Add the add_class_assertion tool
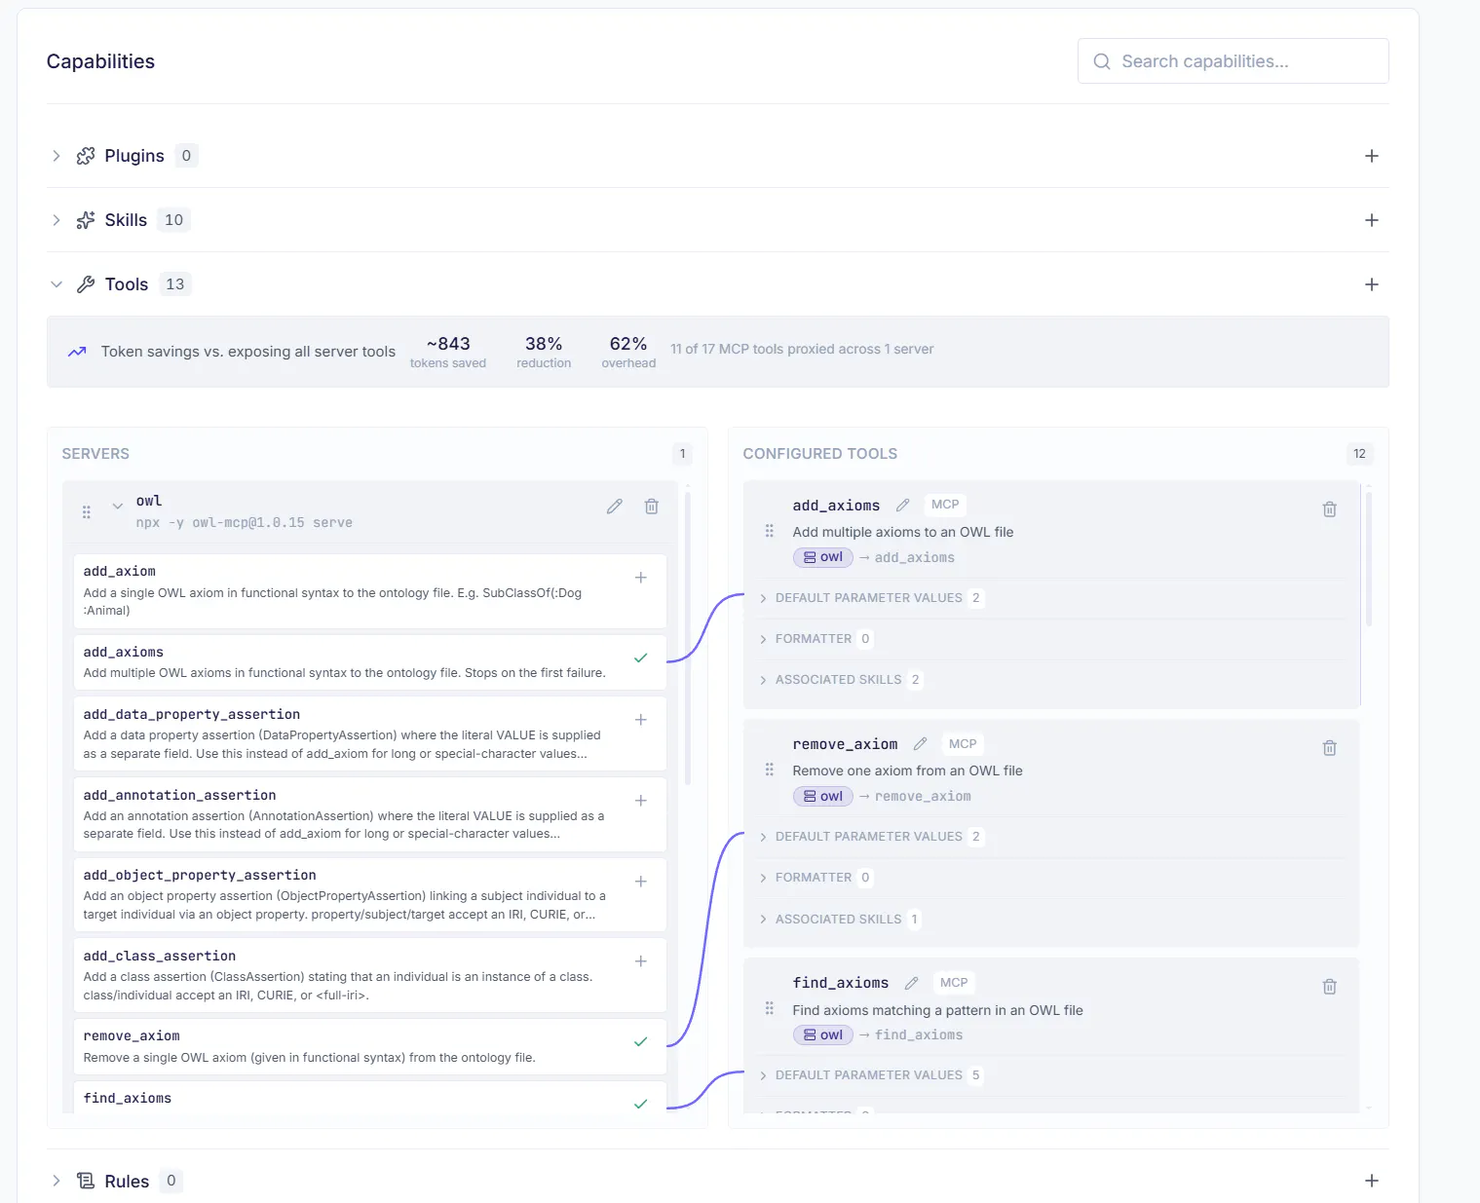Screen dimensions: 1480x1203 (x=641, y=961)
